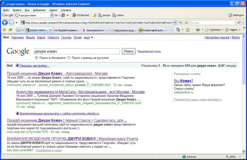Click the zoom magnifier icon in status bar
The width and height of the screenshot is (247, 160).
click(227, 157)
